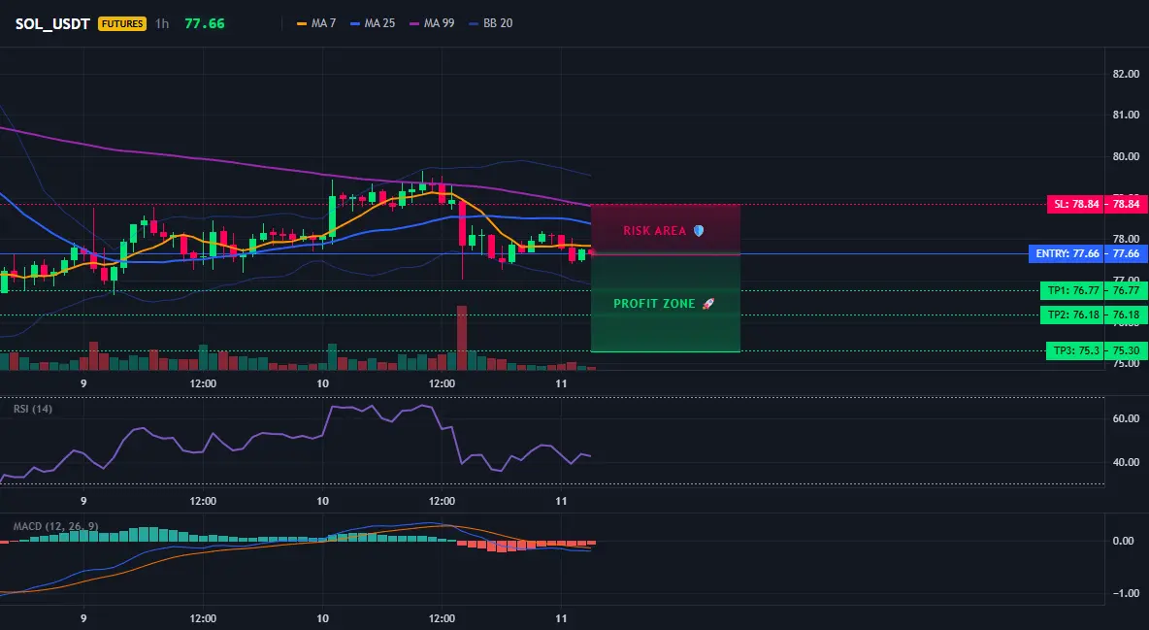Toggle the BB 20 legend entry
The height and width of the screenshot is (630, 1149).
[x=490, y=23]
